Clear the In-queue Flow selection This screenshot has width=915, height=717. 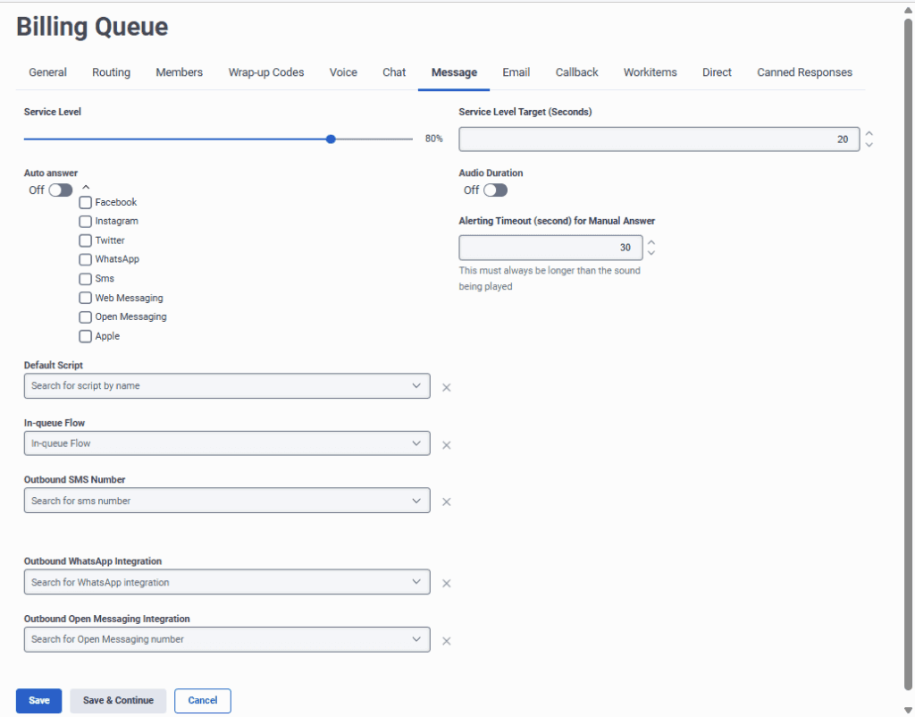click(x=446, y=444)
